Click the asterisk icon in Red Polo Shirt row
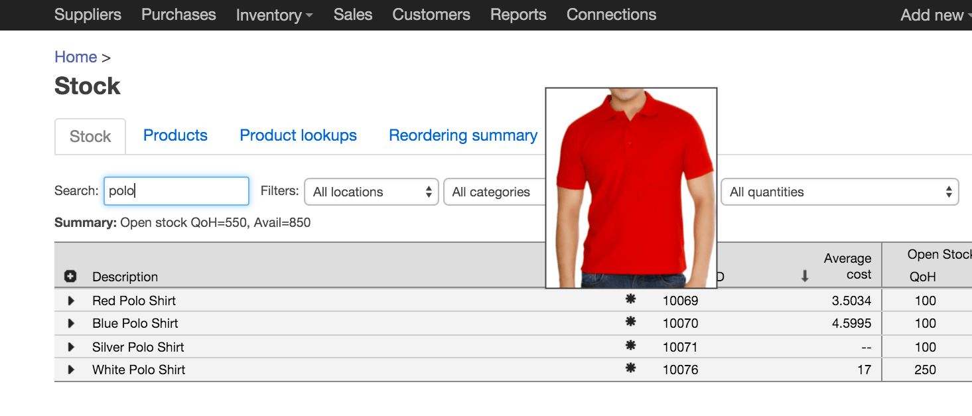 630,299
